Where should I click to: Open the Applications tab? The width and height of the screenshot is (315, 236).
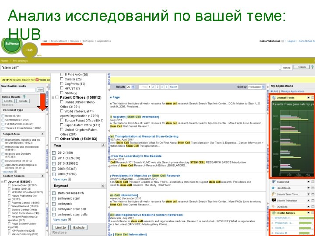(104, 41)
